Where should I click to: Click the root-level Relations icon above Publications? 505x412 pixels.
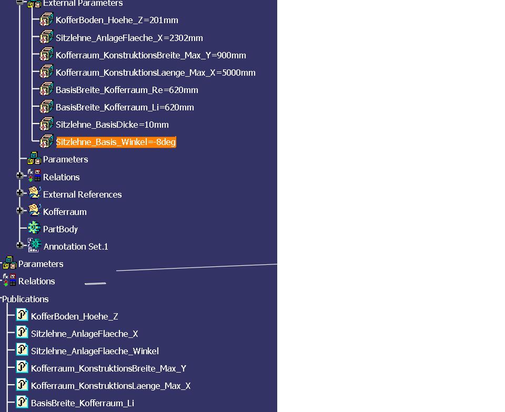tap(9, 280)
